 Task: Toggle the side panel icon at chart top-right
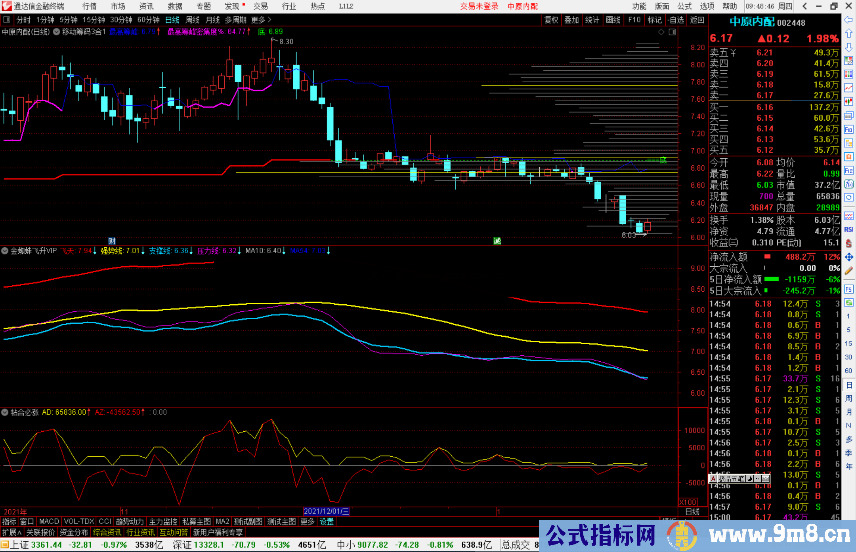pos(672,32)
